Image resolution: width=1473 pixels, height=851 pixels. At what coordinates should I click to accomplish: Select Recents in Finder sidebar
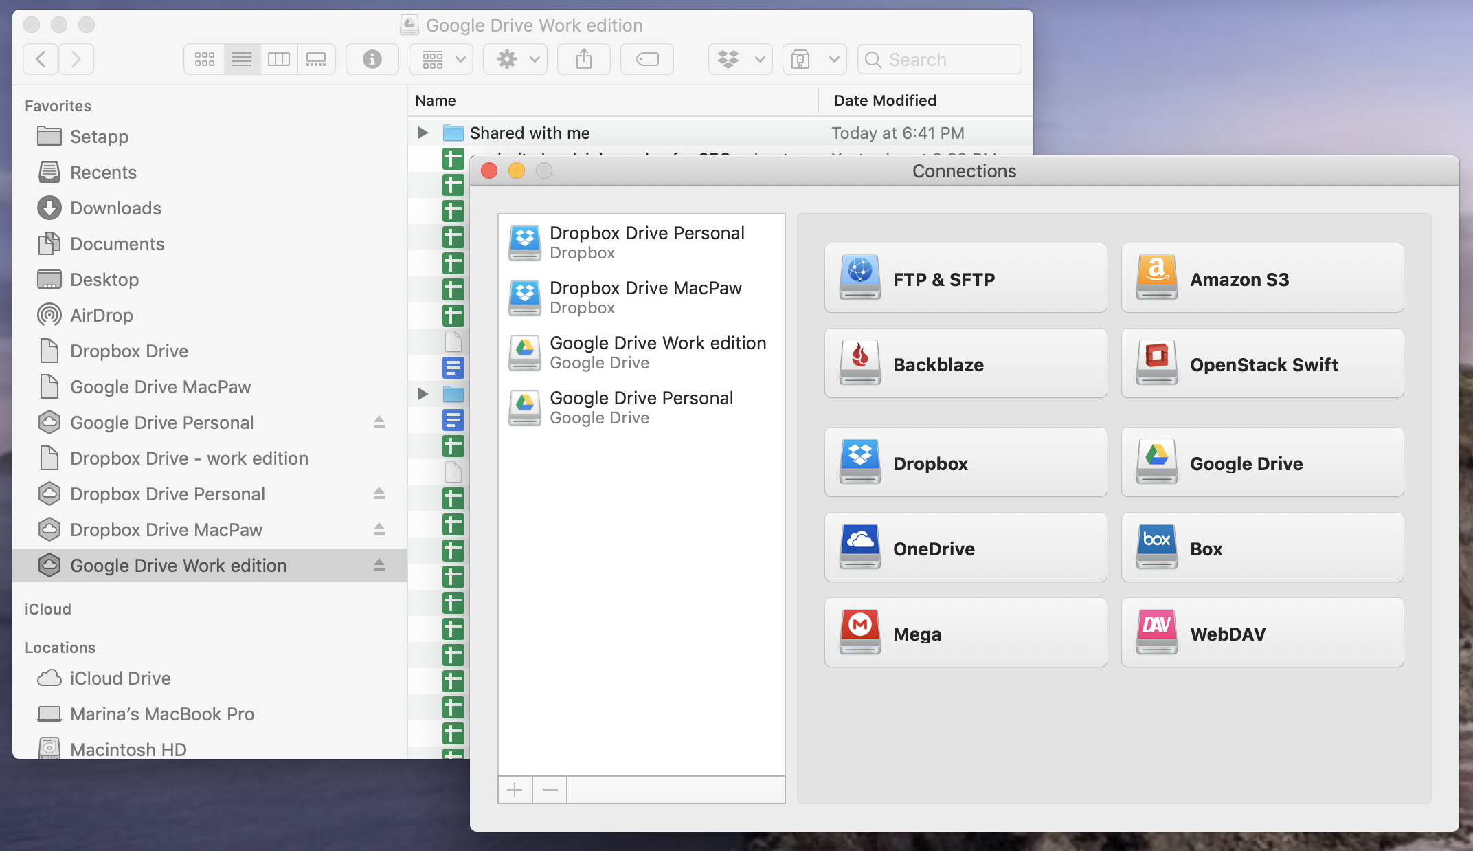[210, 172]
